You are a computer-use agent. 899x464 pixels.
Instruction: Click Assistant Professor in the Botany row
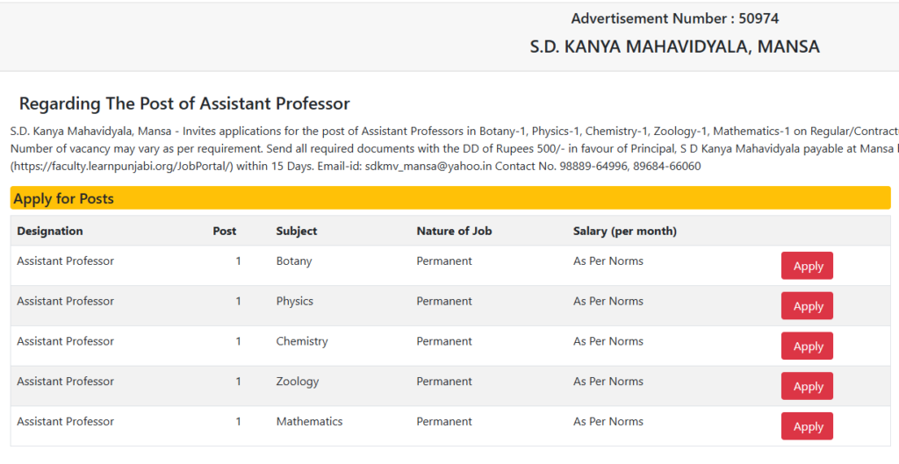click(65, 261)
